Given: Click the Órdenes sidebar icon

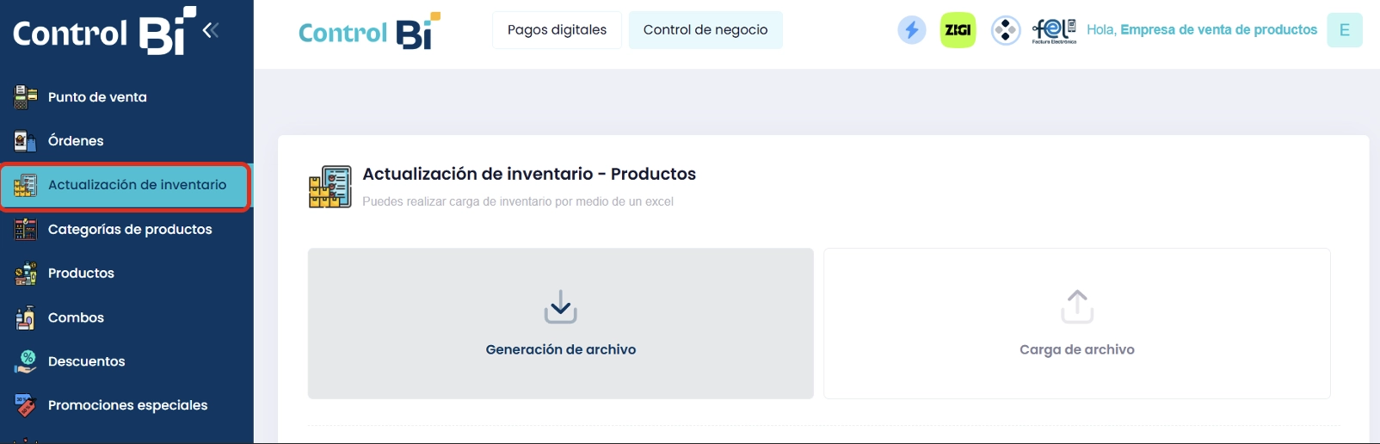Looking at the screenshot, I should point(26,140).
